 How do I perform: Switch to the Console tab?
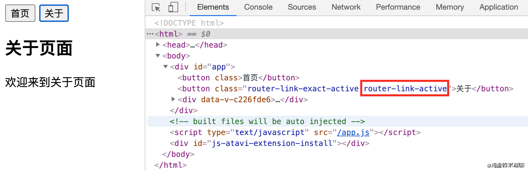pyautogui.click(x=258, y=7)
